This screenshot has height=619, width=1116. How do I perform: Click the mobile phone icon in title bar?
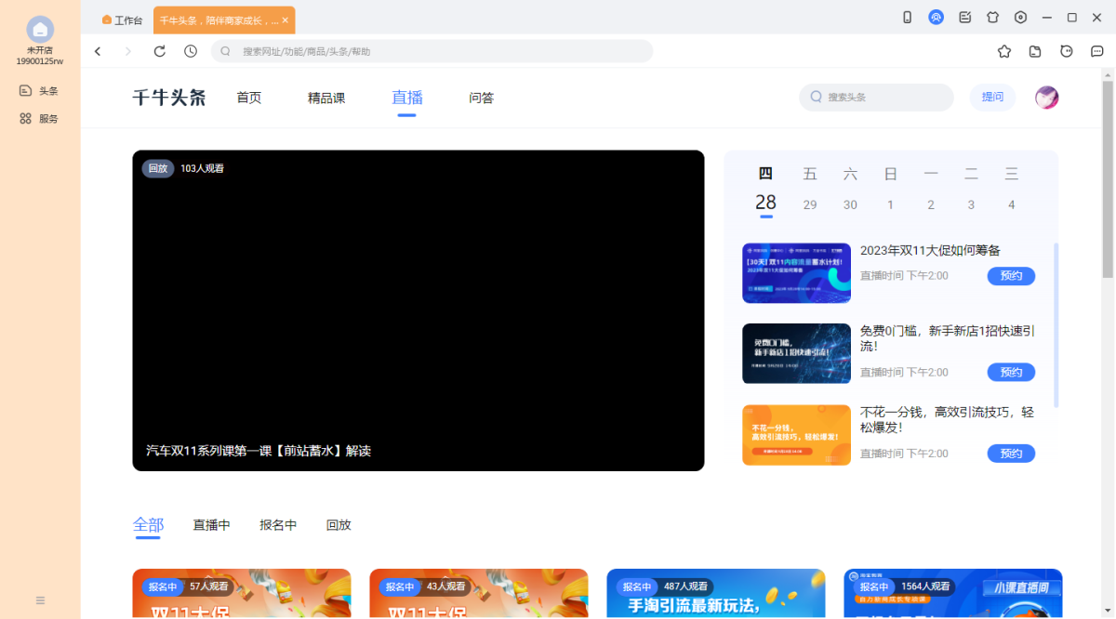908,18
